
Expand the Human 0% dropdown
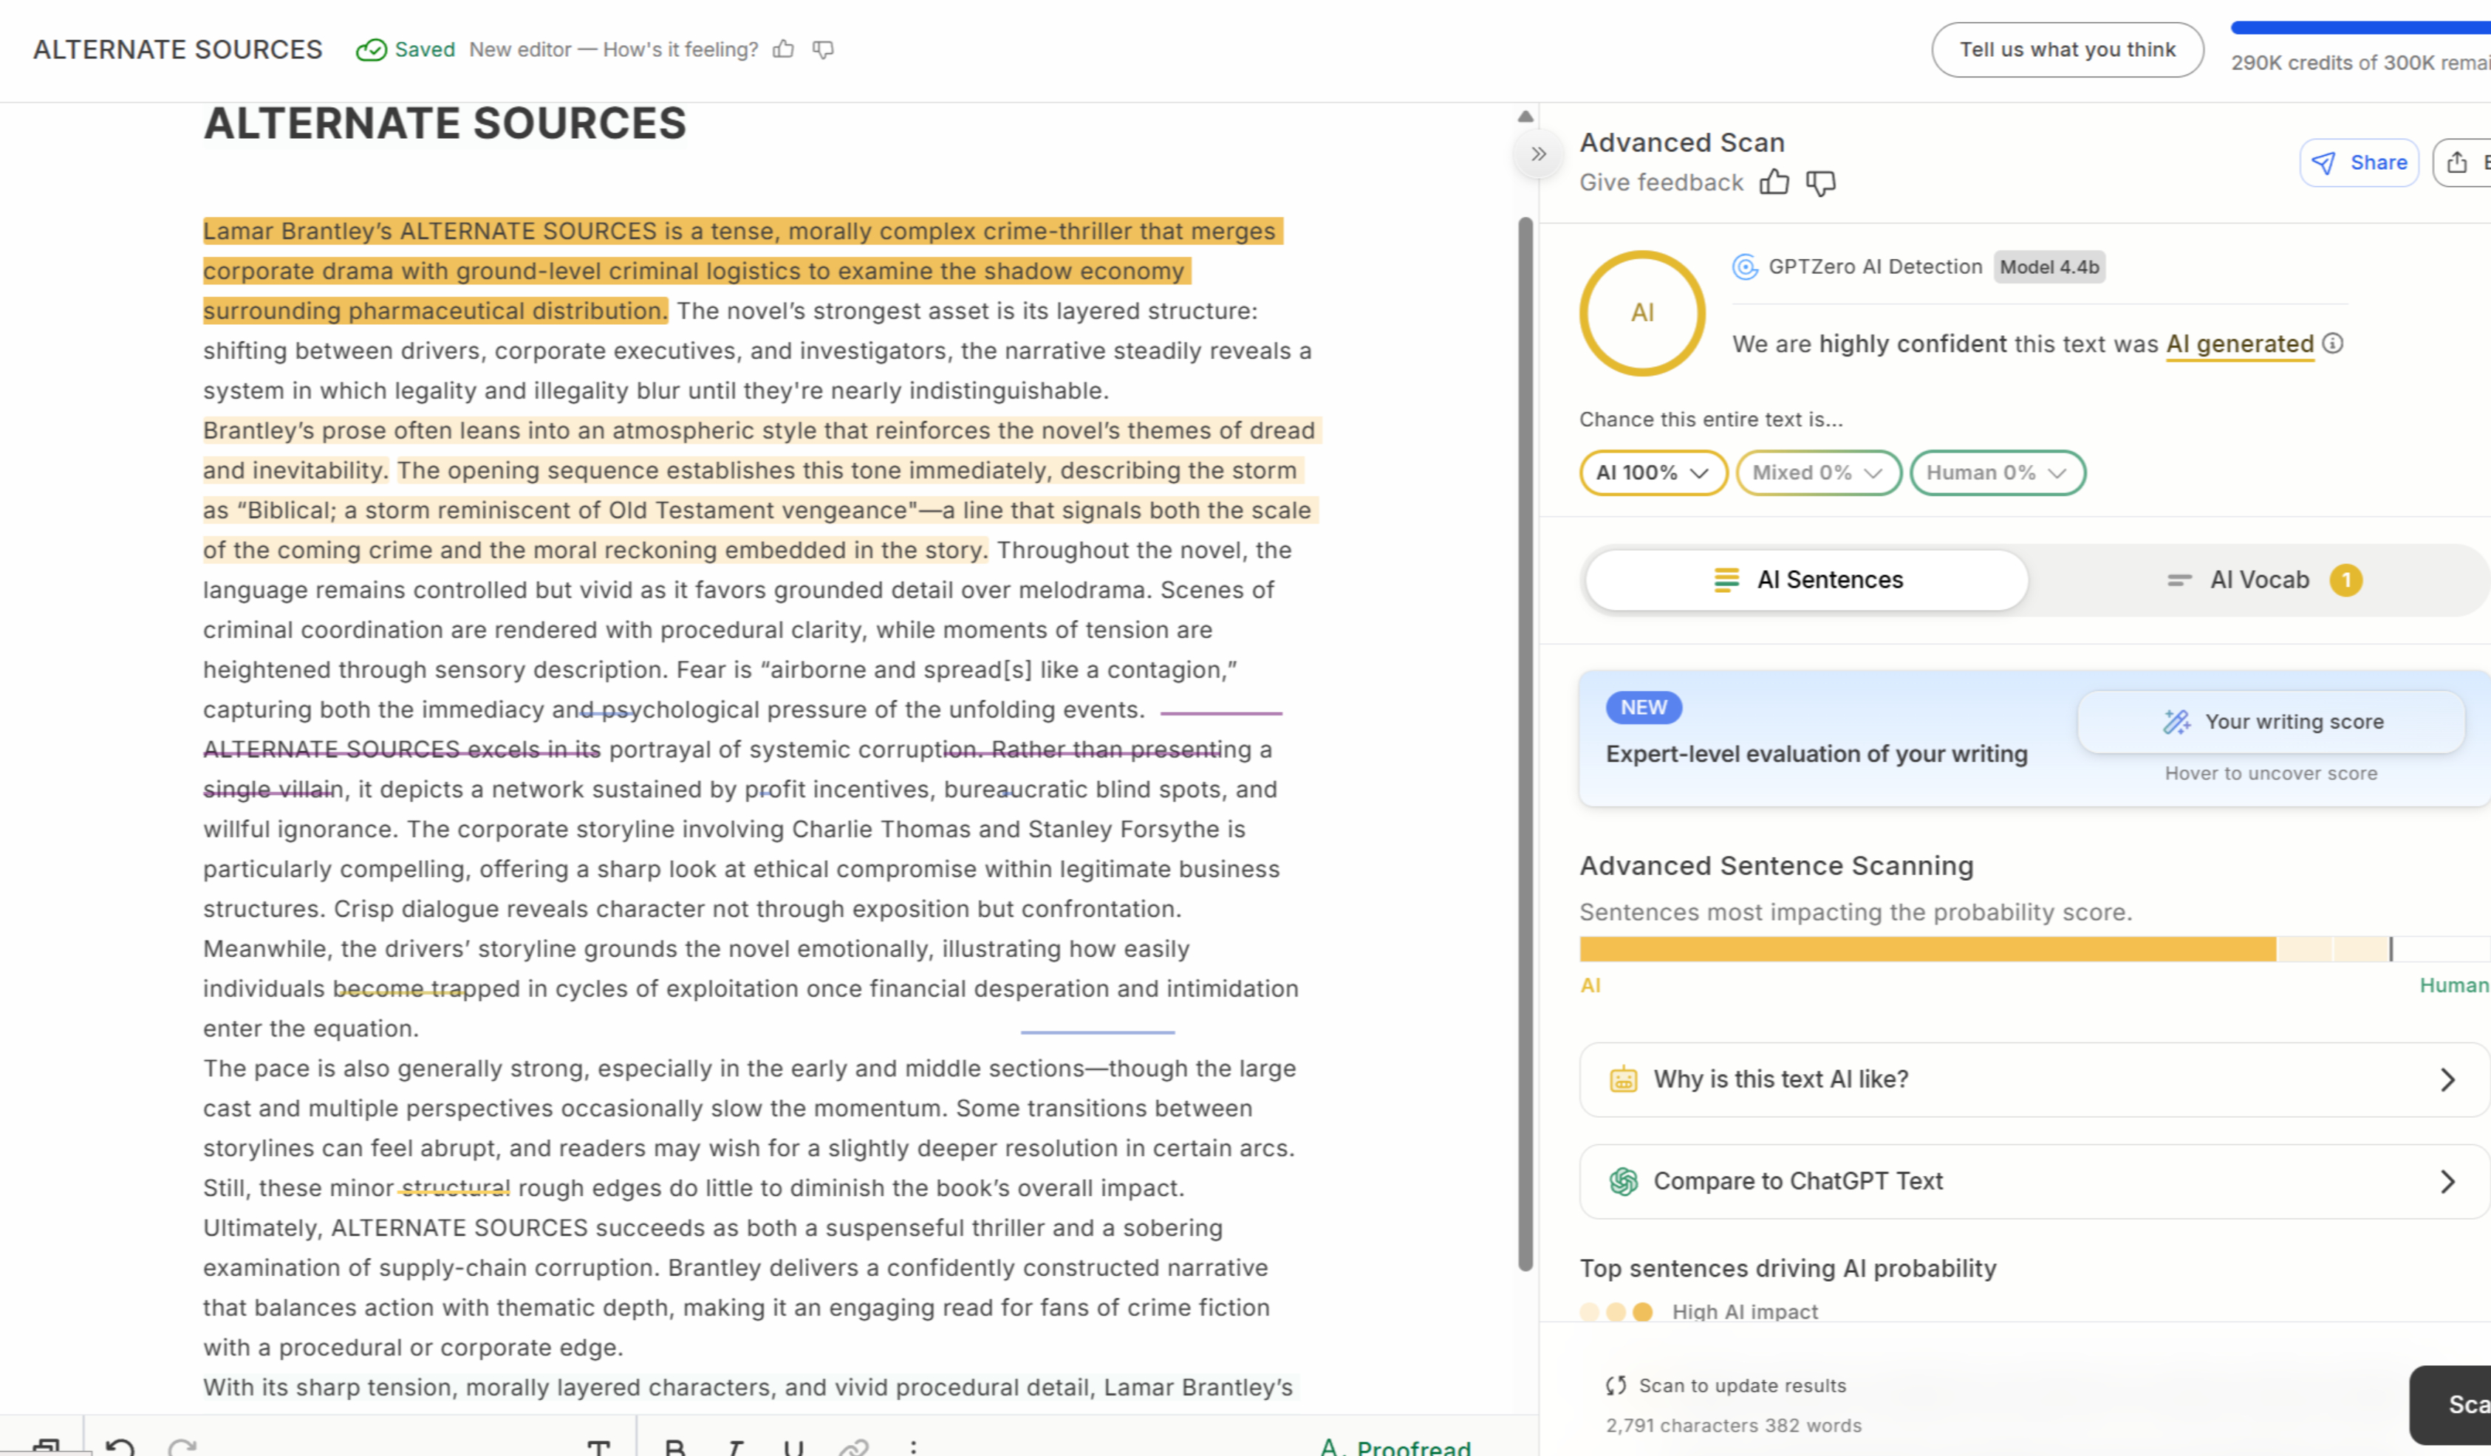(1996, 473)
